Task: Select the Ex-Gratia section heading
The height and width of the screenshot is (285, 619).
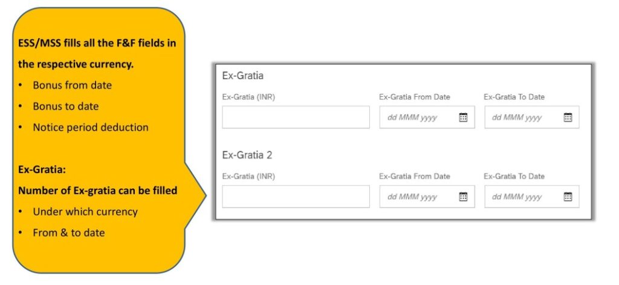Action: pos(242,76)
